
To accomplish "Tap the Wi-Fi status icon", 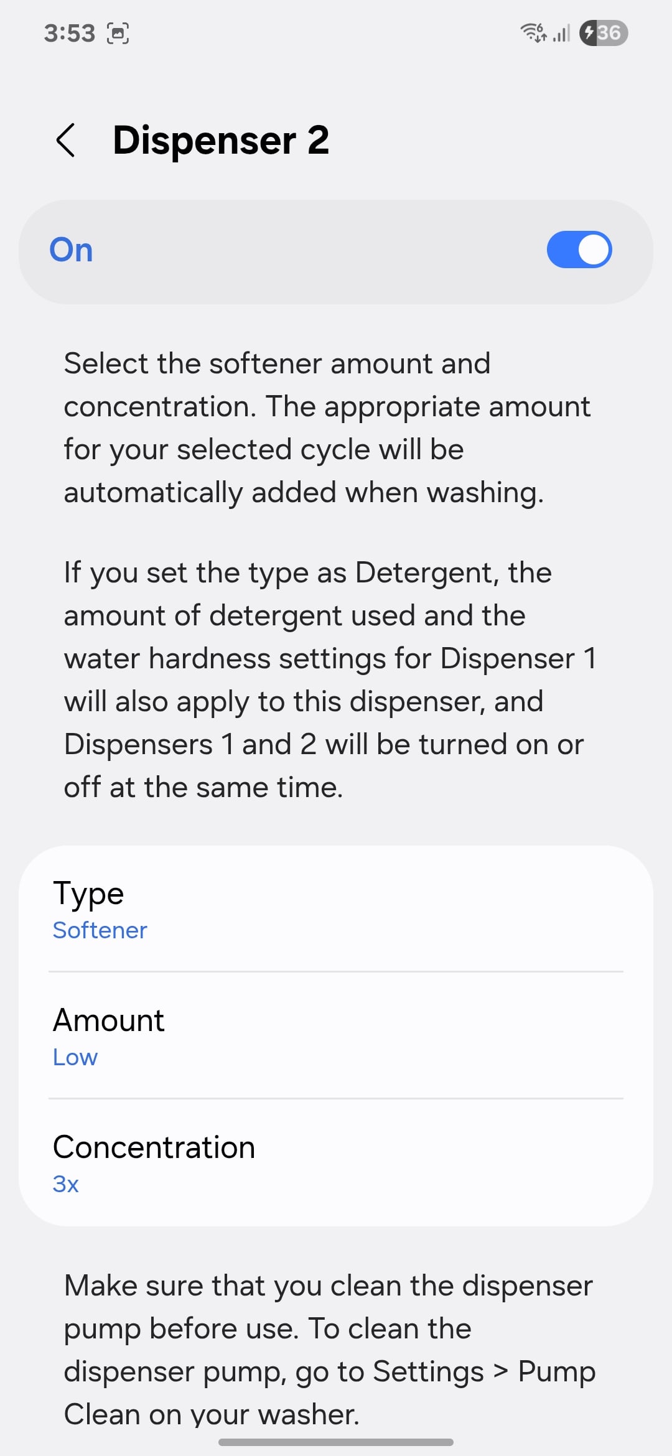I will [x=533, y=32].
